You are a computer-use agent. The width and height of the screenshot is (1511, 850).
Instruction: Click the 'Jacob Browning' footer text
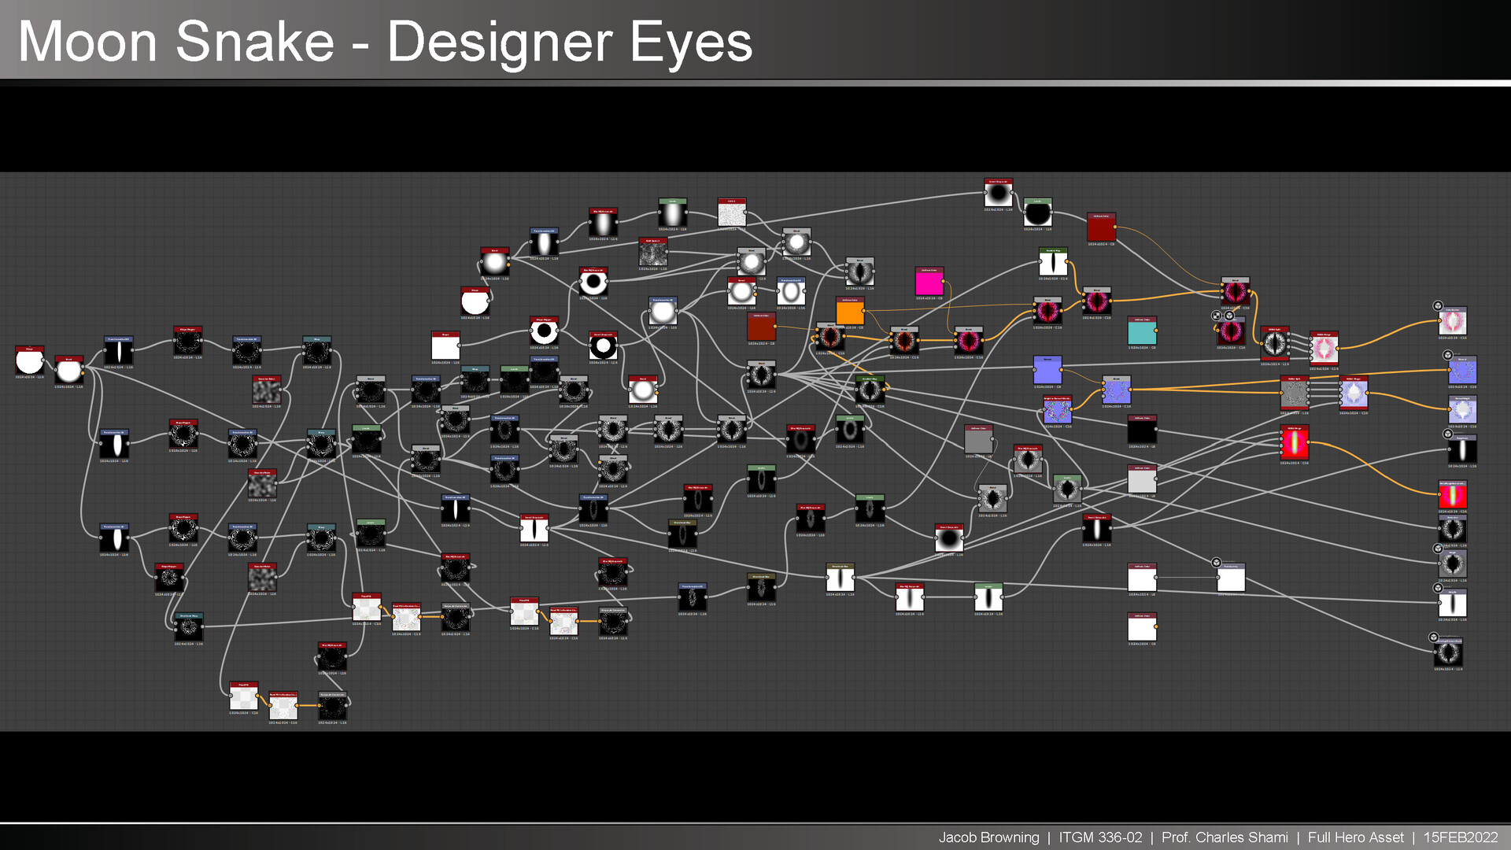pos(988,837)
